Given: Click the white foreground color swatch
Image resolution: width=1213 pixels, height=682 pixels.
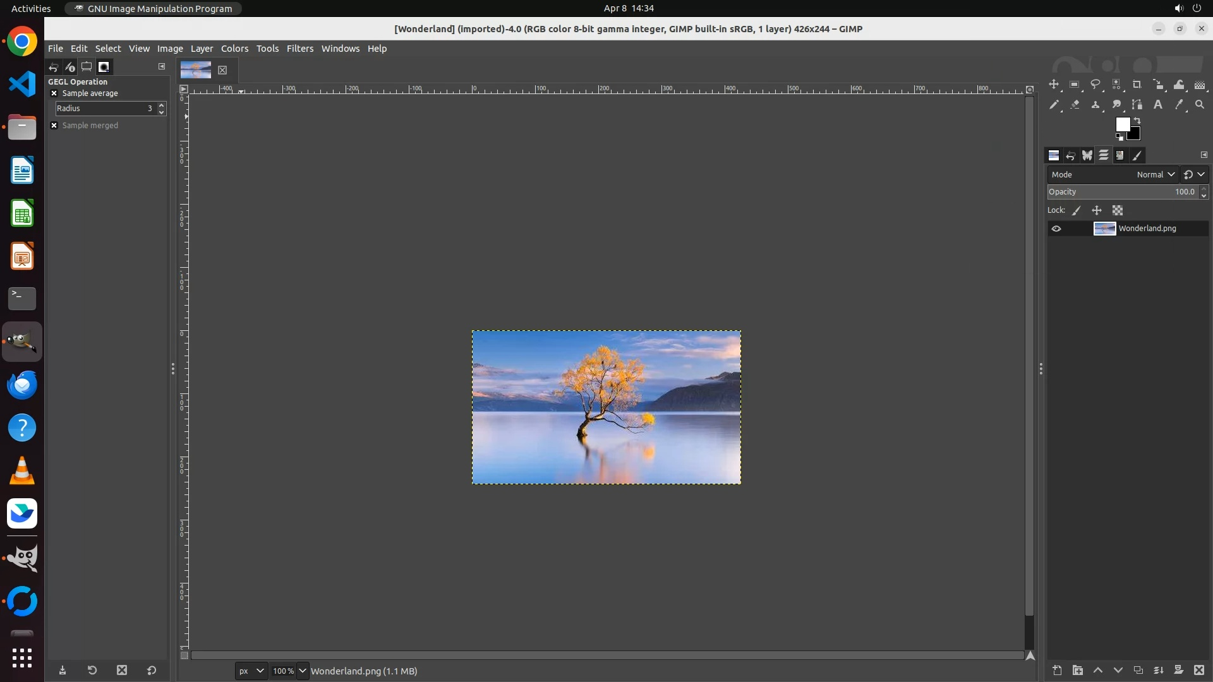Looking at the screenshot, I should 1122,124.
